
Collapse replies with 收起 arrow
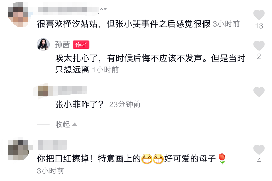click(x=66, y=124)
